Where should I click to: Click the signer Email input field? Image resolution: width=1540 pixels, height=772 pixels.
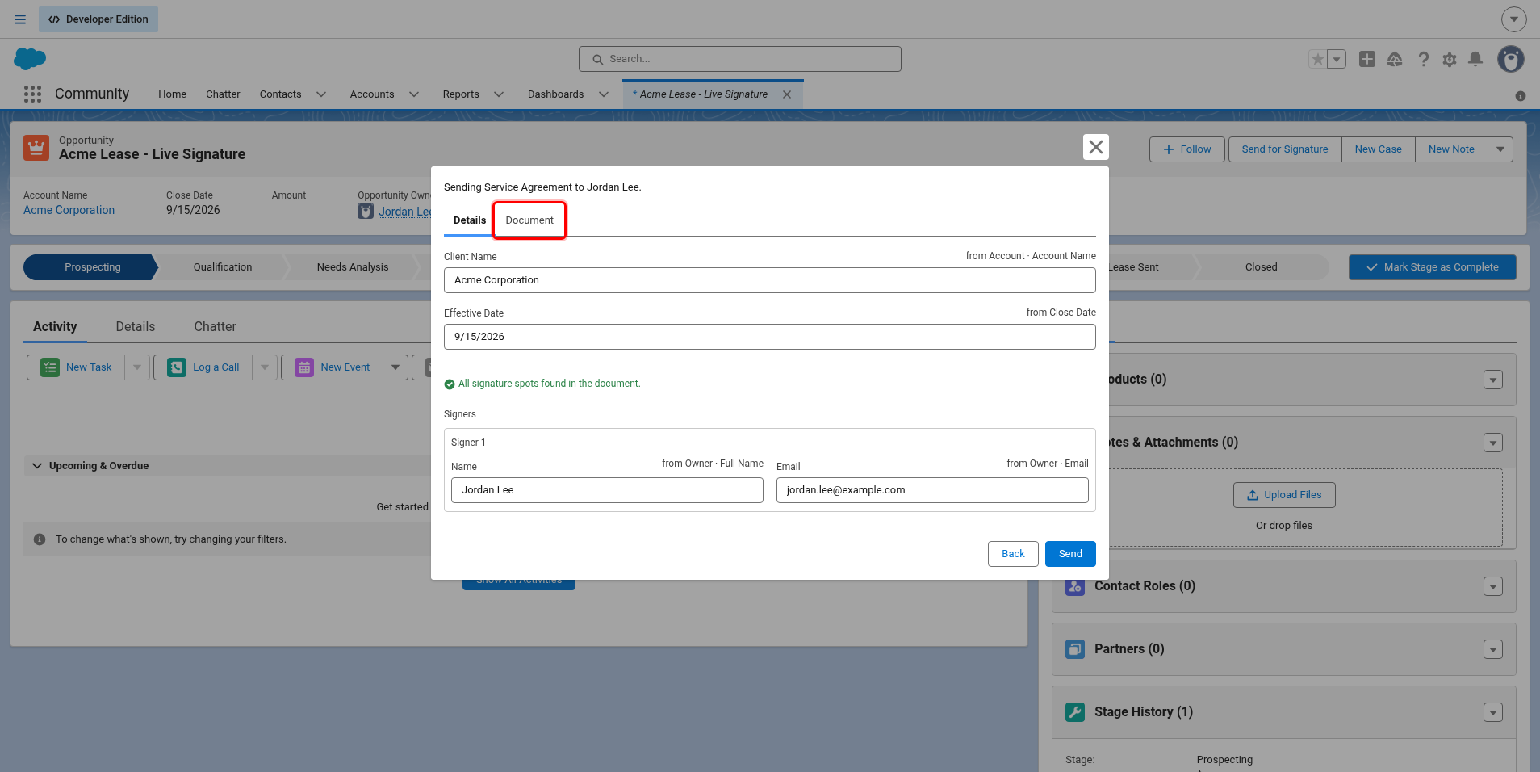click(x=932, y=490)
